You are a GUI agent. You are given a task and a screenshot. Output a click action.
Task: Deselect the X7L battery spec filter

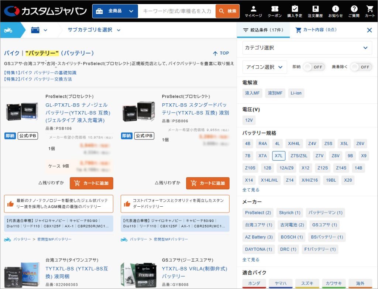coord(279,156)
